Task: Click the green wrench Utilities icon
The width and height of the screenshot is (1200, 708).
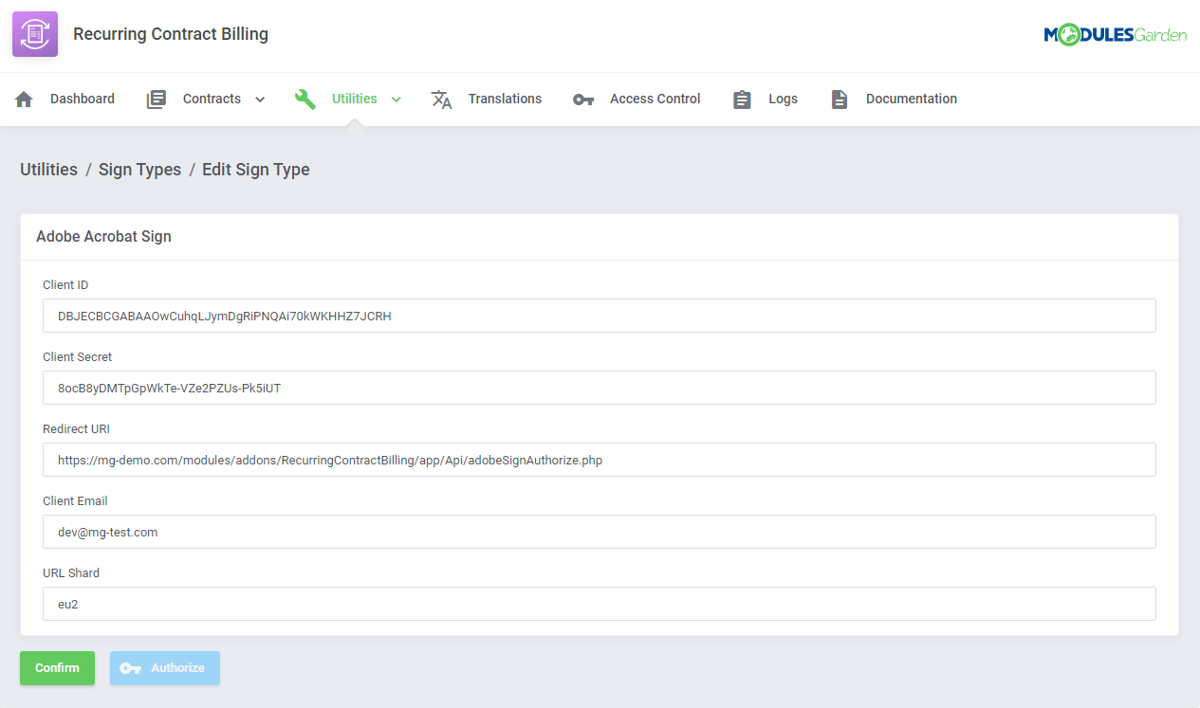Action: (x=305, y=98)
